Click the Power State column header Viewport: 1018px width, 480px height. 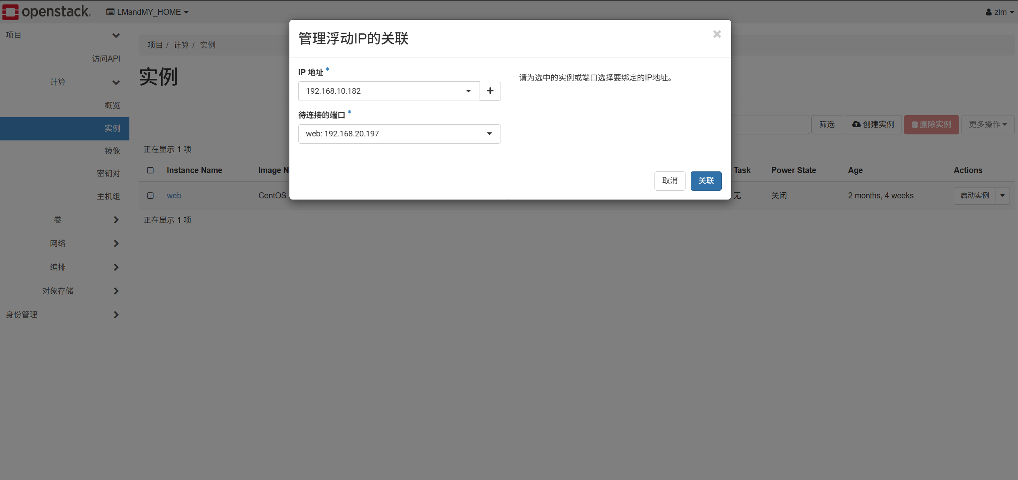(794, 170)
